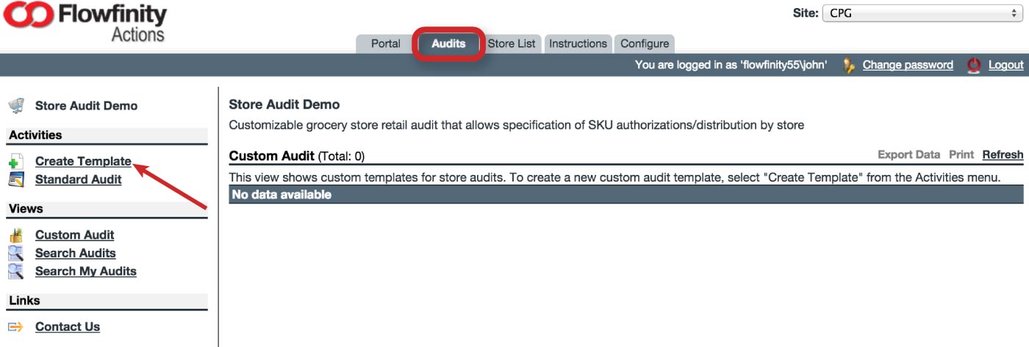Click the arrow icon next to Contact Us
Image resolution: width=1029 pixels, height=347 pixels.
pos(16,327)
